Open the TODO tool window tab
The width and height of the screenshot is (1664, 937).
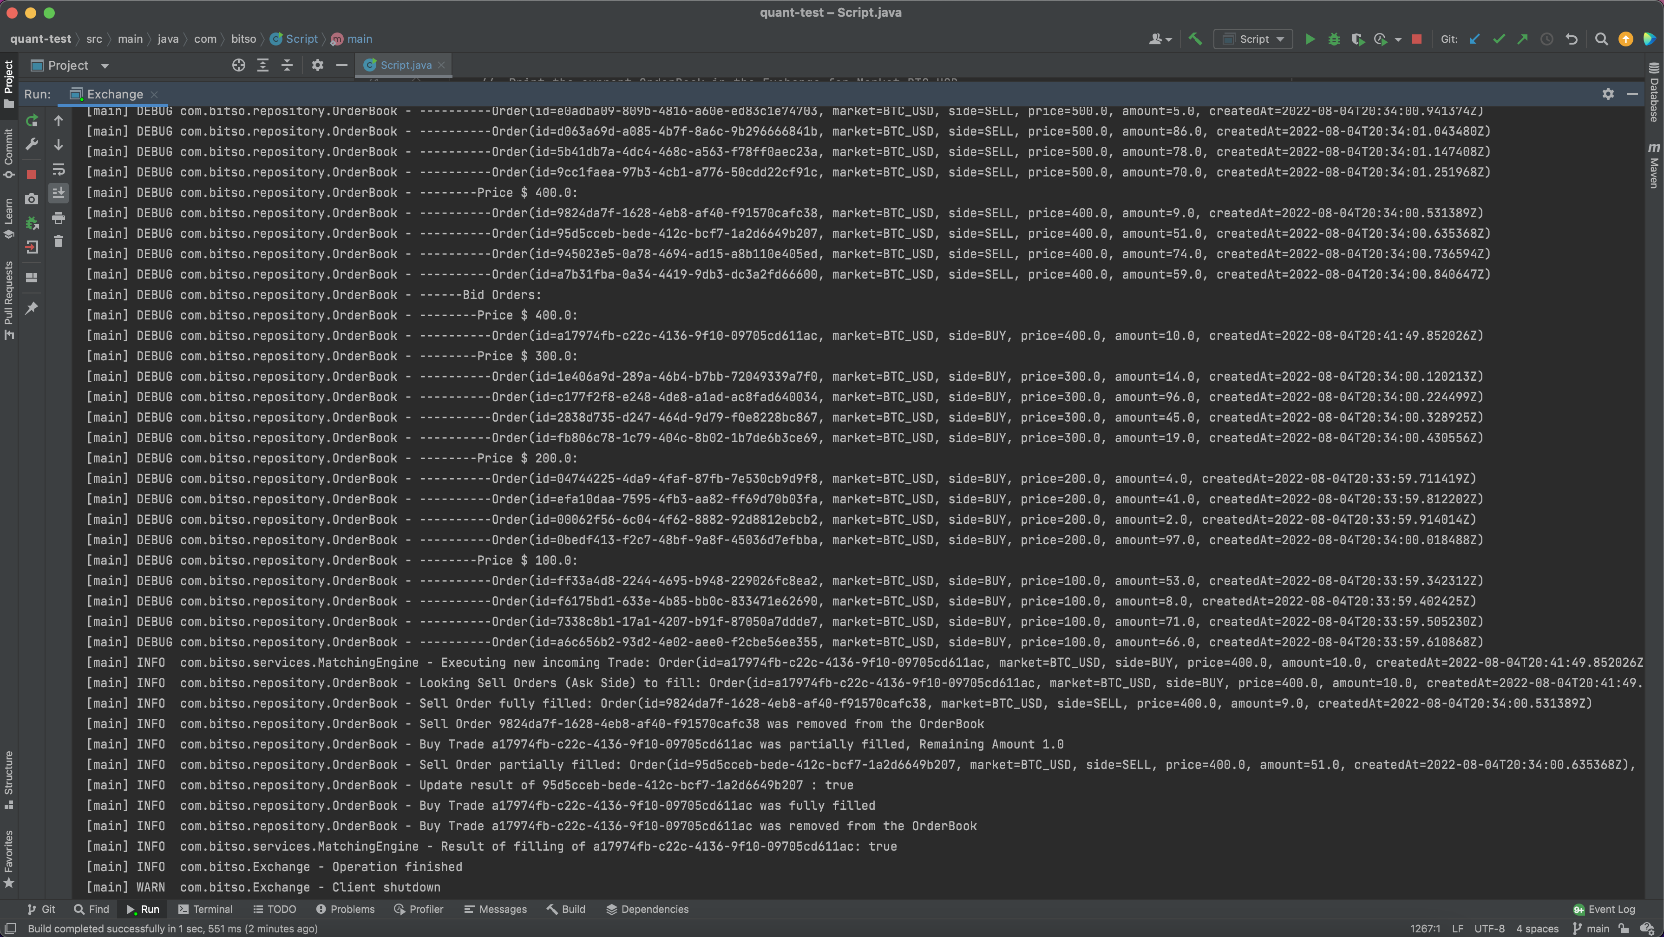(275, 909)
